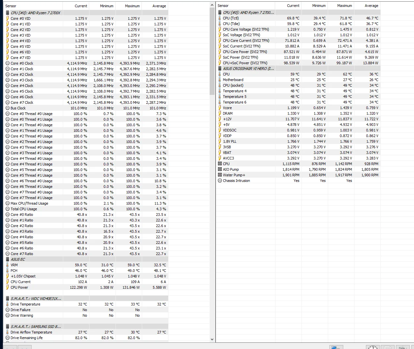Viewport: 414px width, 349px height.
Task: Click the thermometer icon beside Drive Temperature
Action: (8, 304)
